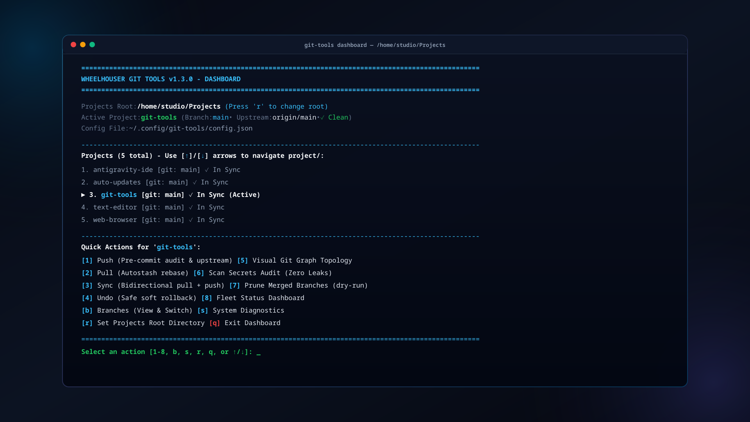The image size is (750, 422).
Task: Click the 'WHEELHOUSER GIT TOOLS v1.3.0 - DASHBOARD' heading
Action: 161,79
